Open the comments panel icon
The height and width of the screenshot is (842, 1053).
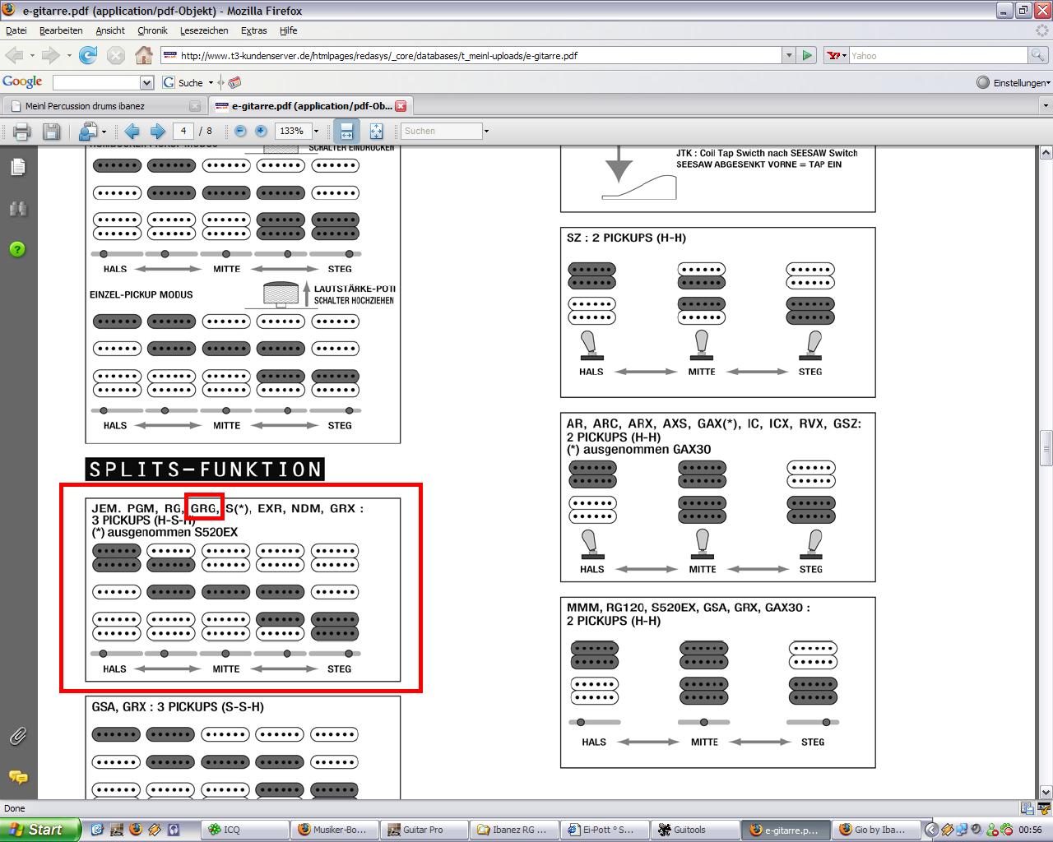point(17,776)
